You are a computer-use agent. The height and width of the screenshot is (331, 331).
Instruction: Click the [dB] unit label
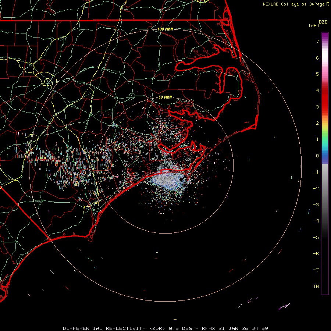(314, 26)
